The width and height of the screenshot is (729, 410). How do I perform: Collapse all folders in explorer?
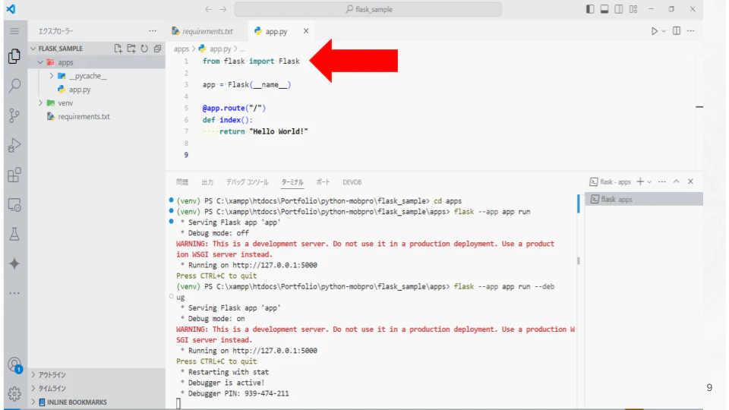coord(158,49)
